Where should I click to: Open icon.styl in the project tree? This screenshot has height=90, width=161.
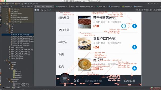click(17, 73)
